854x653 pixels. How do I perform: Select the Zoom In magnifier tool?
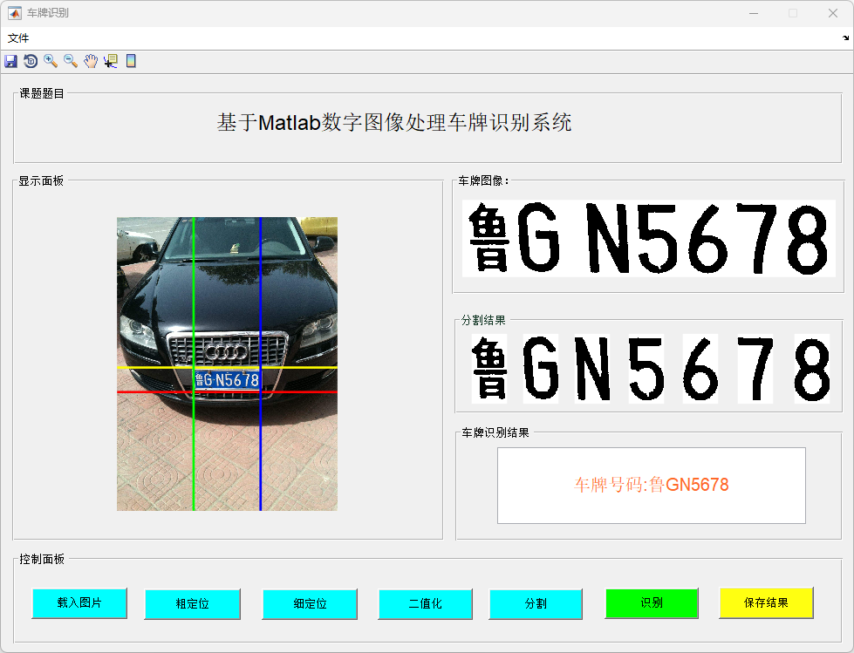[51, 61]
